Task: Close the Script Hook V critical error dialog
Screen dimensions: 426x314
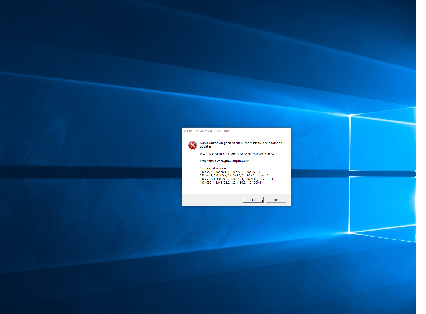Action: tap(286, 131)
